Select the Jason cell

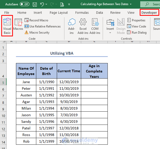26,115
